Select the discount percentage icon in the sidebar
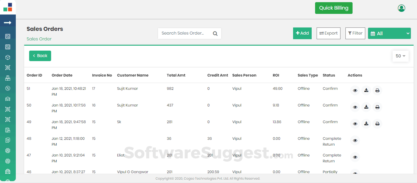The image size is (417, 183). 7,88
